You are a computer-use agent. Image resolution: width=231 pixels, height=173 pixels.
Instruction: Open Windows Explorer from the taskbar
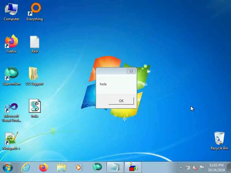pyautogui.click(x=62, y=168)
